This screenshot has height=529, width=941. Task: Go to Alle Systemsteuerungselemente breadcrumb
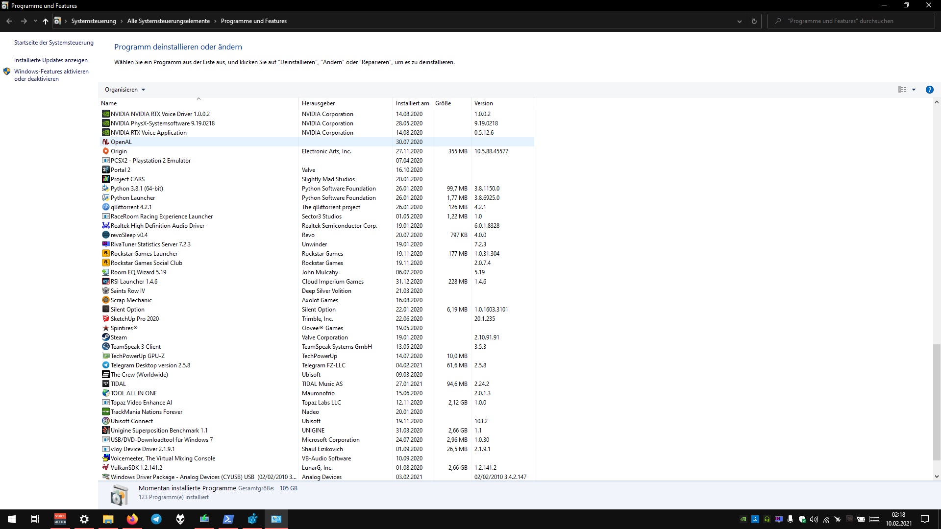[169, 21]
